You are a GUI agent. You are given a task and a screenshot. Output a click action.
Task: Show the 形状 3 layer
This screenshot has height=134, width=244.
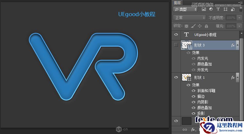[176, 45]
